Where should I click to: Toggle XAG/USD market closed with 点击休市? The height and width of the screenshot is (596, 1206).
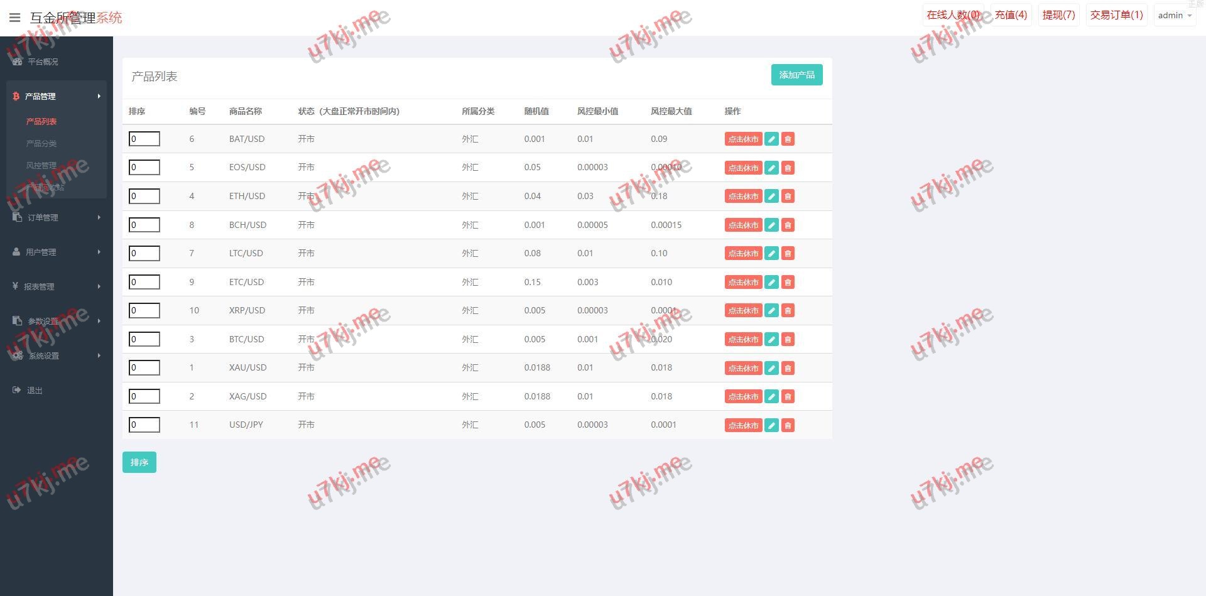pyautogui.click(x=743, y=396)
